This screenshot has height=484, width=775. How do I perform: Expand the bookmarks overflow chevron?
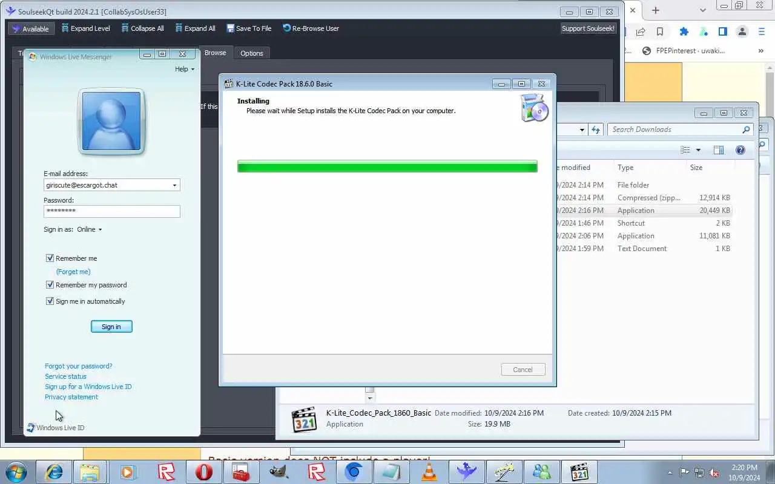click(761, 51)
